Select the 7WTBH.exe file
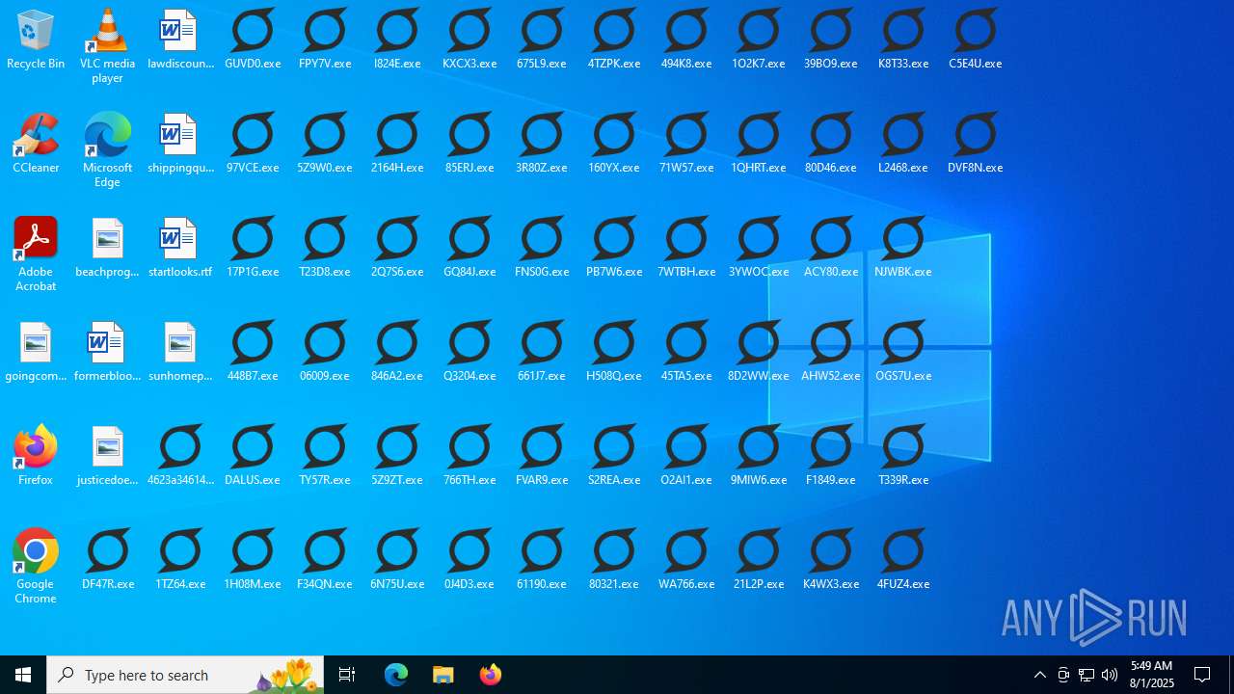1234x694 pixels. pyautogui.click(x=686, y=249)
